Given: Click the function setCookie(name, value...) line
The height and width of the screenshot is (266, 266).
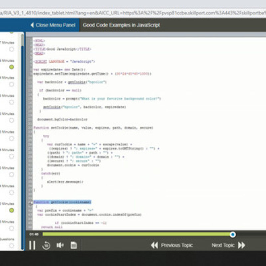Looking at the screenshot, I should tap(93, 128).
